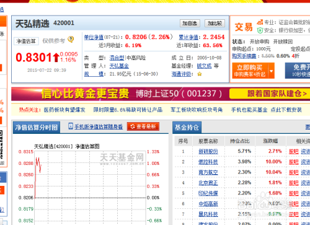Expand the dropdown arrow on 立即购买 button

click(x=272, y=71)
